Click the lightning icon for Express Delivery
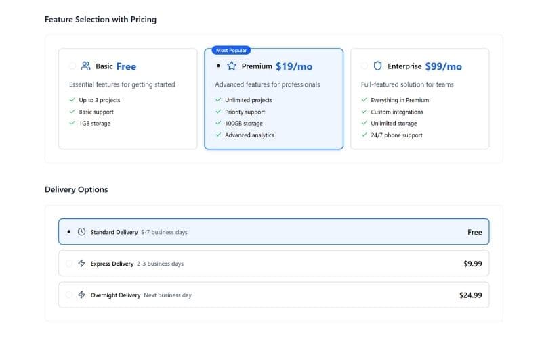The image size is (542, 338). click(x=82, y=264)
